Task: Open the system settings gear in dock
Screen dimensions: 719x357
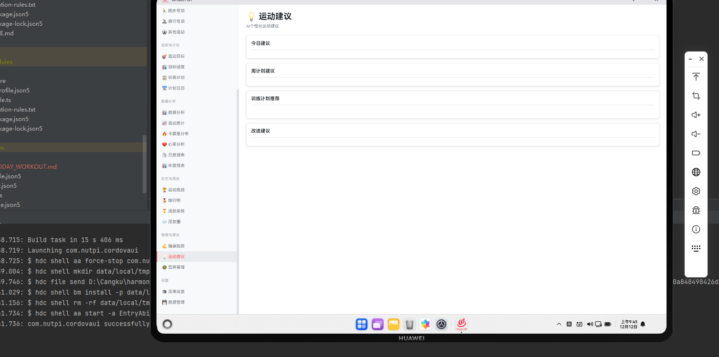Action: coord(442,325)
